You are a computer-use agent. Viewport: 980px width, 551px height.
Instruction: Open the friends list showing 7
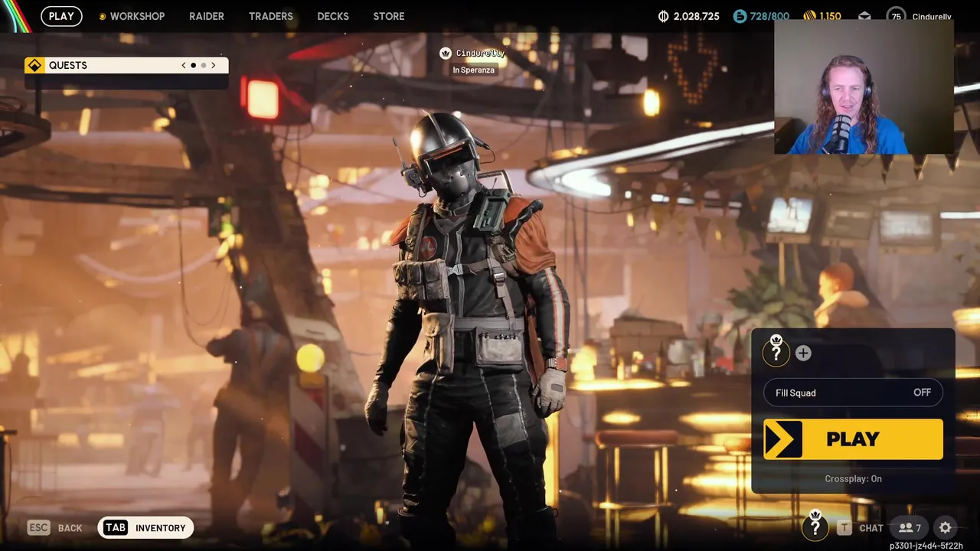pyautogui.click(x=910, y=528)
